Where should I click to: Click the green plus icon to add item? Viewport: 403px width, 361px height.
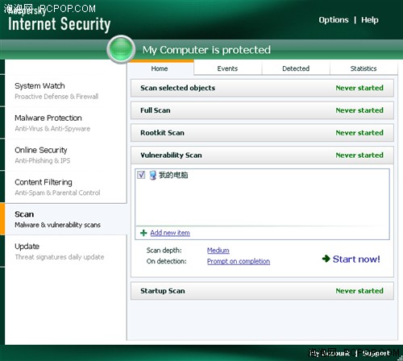point(143,233)
